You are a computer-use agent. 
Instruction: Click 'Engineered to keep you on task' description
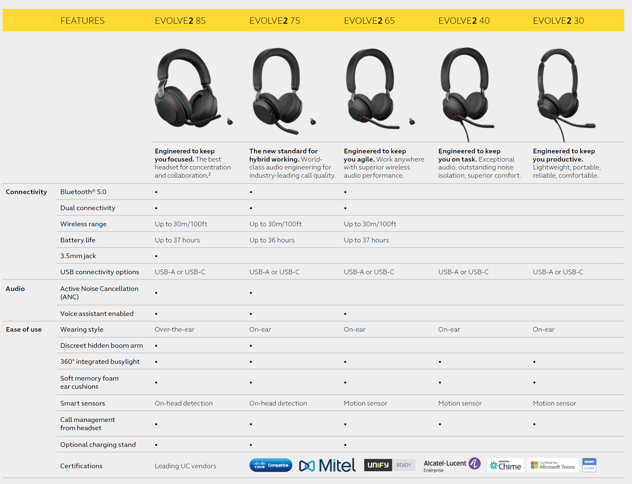(480, 163)
